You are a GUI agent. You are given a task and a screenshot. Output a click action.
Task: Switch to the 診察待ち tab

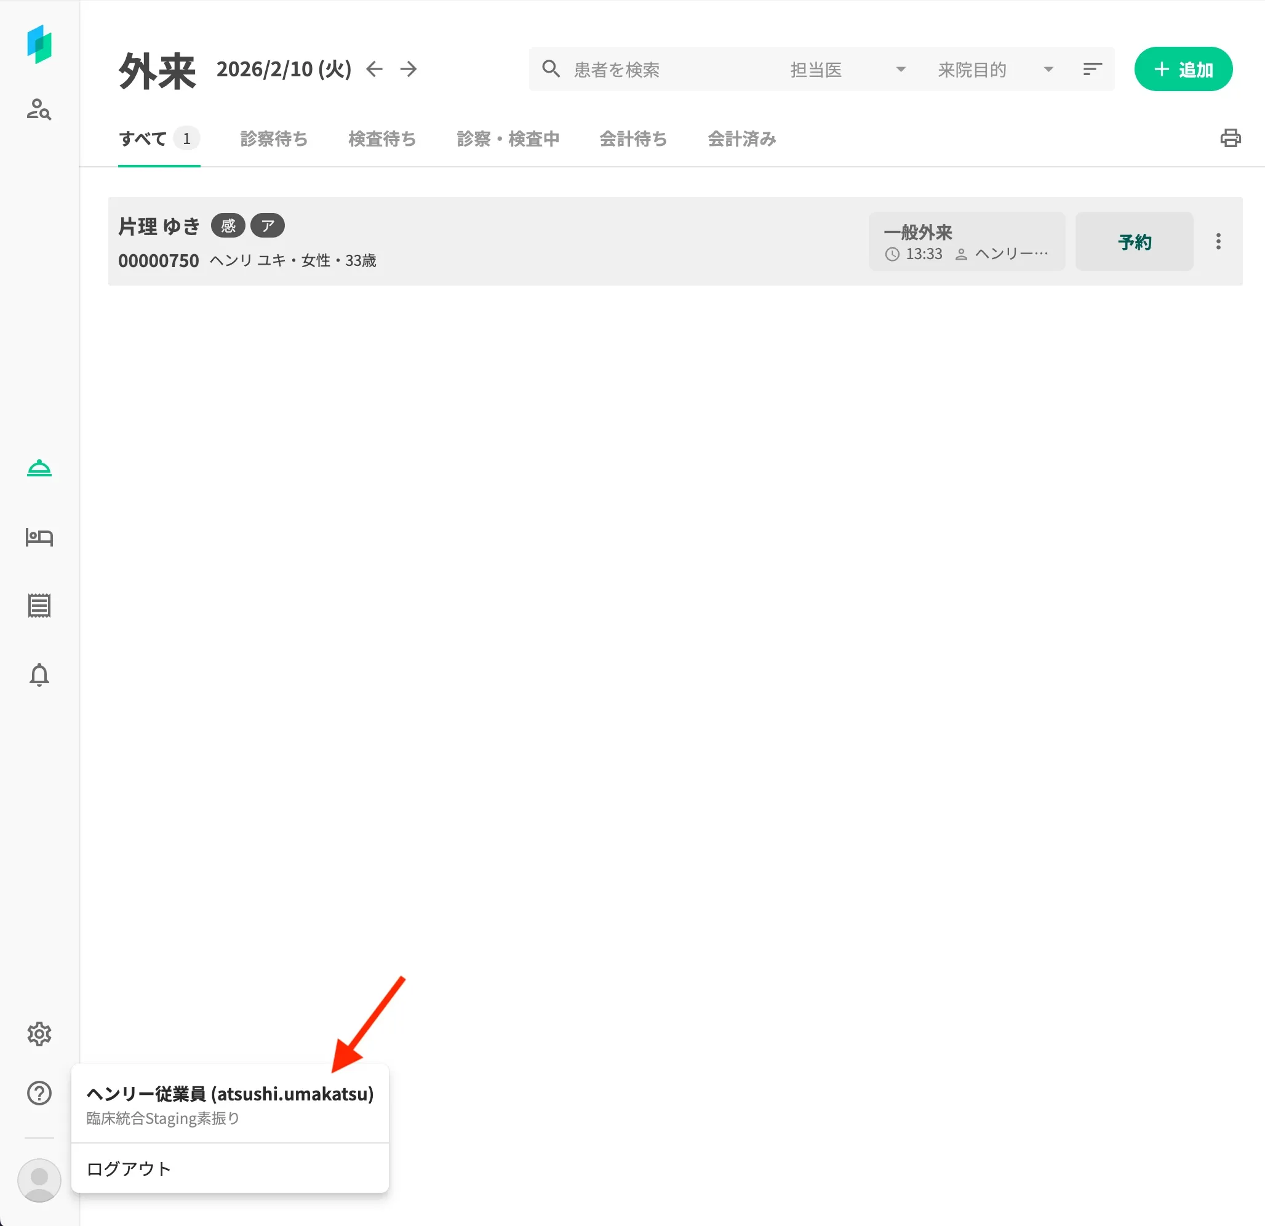coord(274,139)
